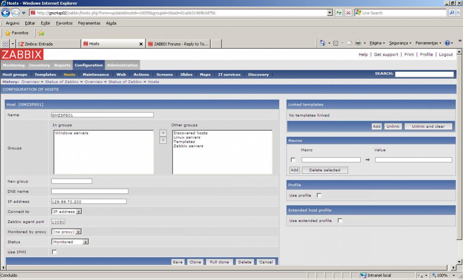Move group left with « arrow button
Image resolution: width=463 pixels, height=280 pixels.
point(163,133)
